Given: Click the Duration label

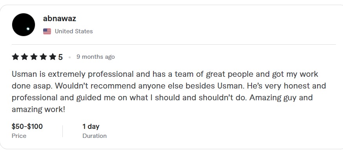Looking at the screenshot, I should (95, 136).
